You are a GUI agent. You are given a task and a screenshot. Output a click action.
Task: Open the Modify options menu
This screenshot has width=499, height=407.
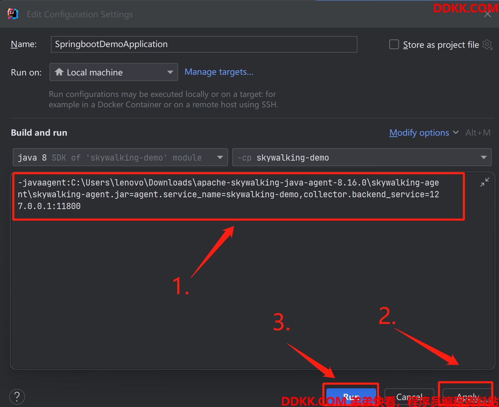click(424, 133)
